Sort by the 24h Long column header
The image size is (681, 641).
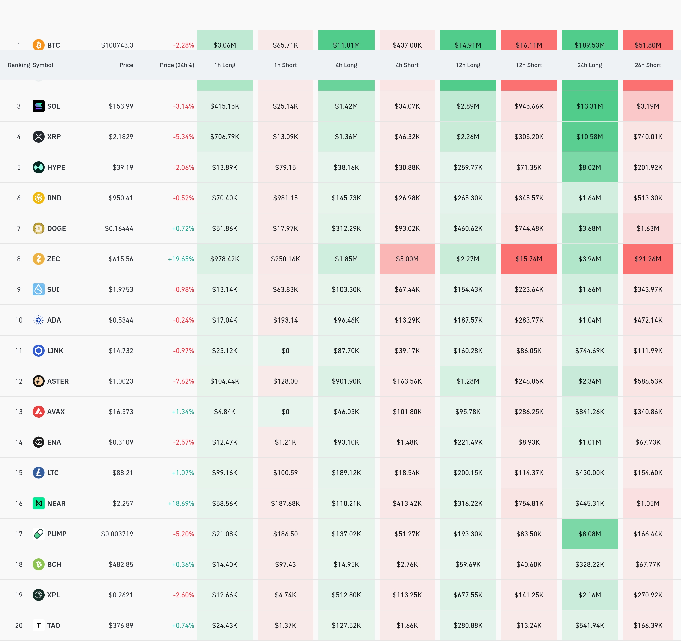(590, 65)
